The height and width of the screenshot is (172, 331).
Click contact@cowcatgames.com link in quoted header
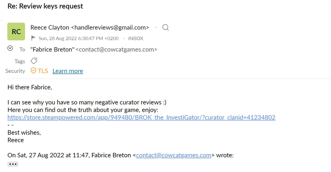173,155
